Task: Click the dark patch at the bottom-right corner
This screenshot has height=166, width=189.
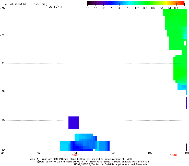Action: click(x=186, y=147)
